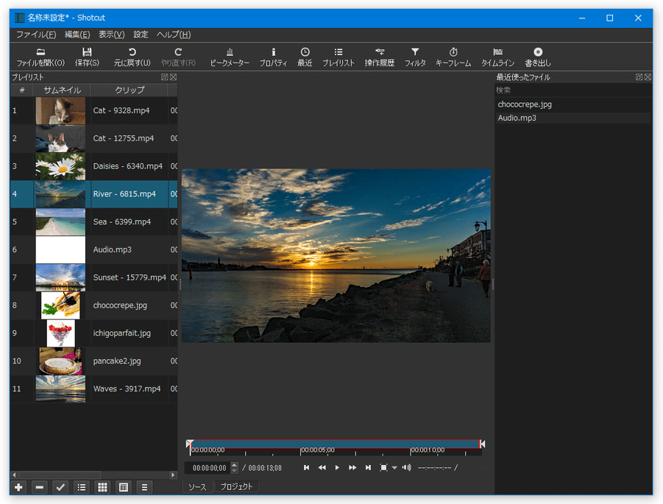Expand the zoom options dropdown arrow
Viewport: 663px width, 504px height.
[394, 468]
